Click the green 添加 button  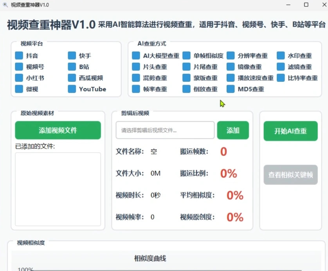coord(233,130)
